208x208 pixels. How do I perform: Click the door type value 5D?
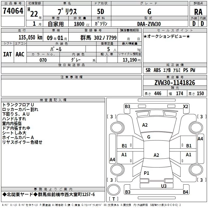point(101,12)
